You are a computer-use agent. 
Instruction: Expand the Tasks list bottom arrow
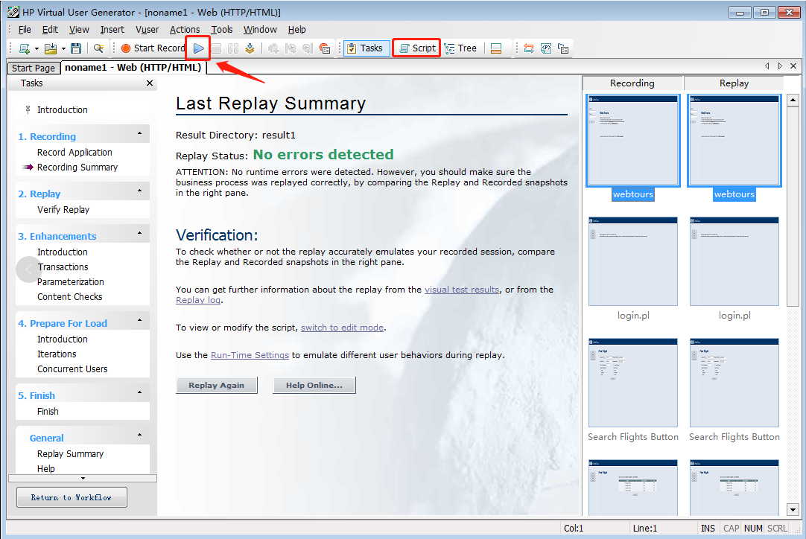83,479
